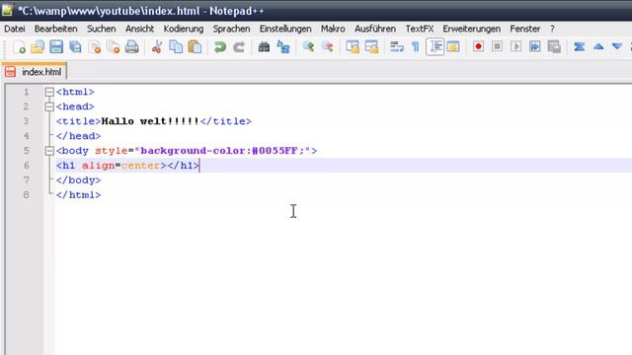Click the 'Hallo welt!!!!!' title text
Image resolution: width=632 pixels, height=355 pixels.
[x=150, y=121]
